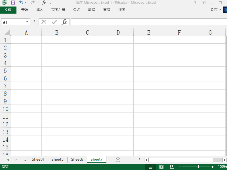Click the new sheet plus icon

(118, 160)
